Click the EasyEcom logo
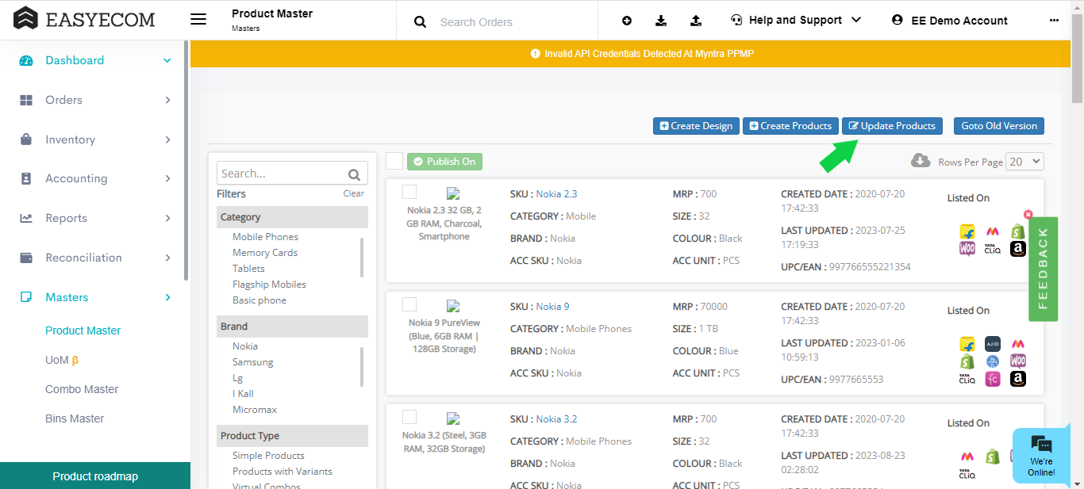The height and width of the screenshot is (489, 1084). point(84,19)
